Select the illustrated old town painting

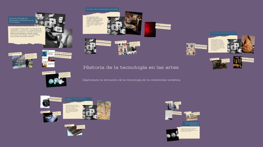pyautogui.click(x=192, y=117)
